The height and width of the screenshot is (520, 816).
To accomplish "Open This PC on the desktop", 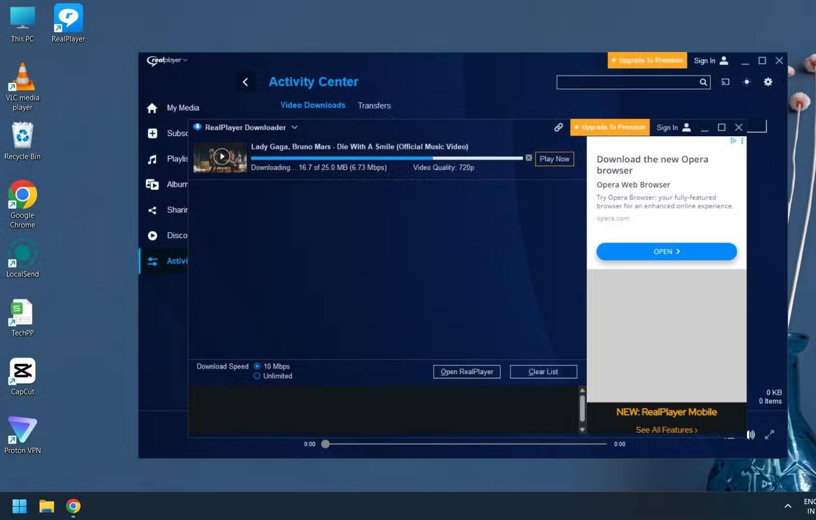I will coord(23,24).
